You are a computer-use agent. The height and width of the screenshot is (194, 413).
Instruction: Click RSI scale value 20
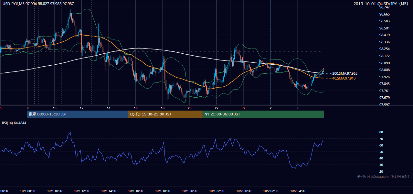click(x=381, y=171)
